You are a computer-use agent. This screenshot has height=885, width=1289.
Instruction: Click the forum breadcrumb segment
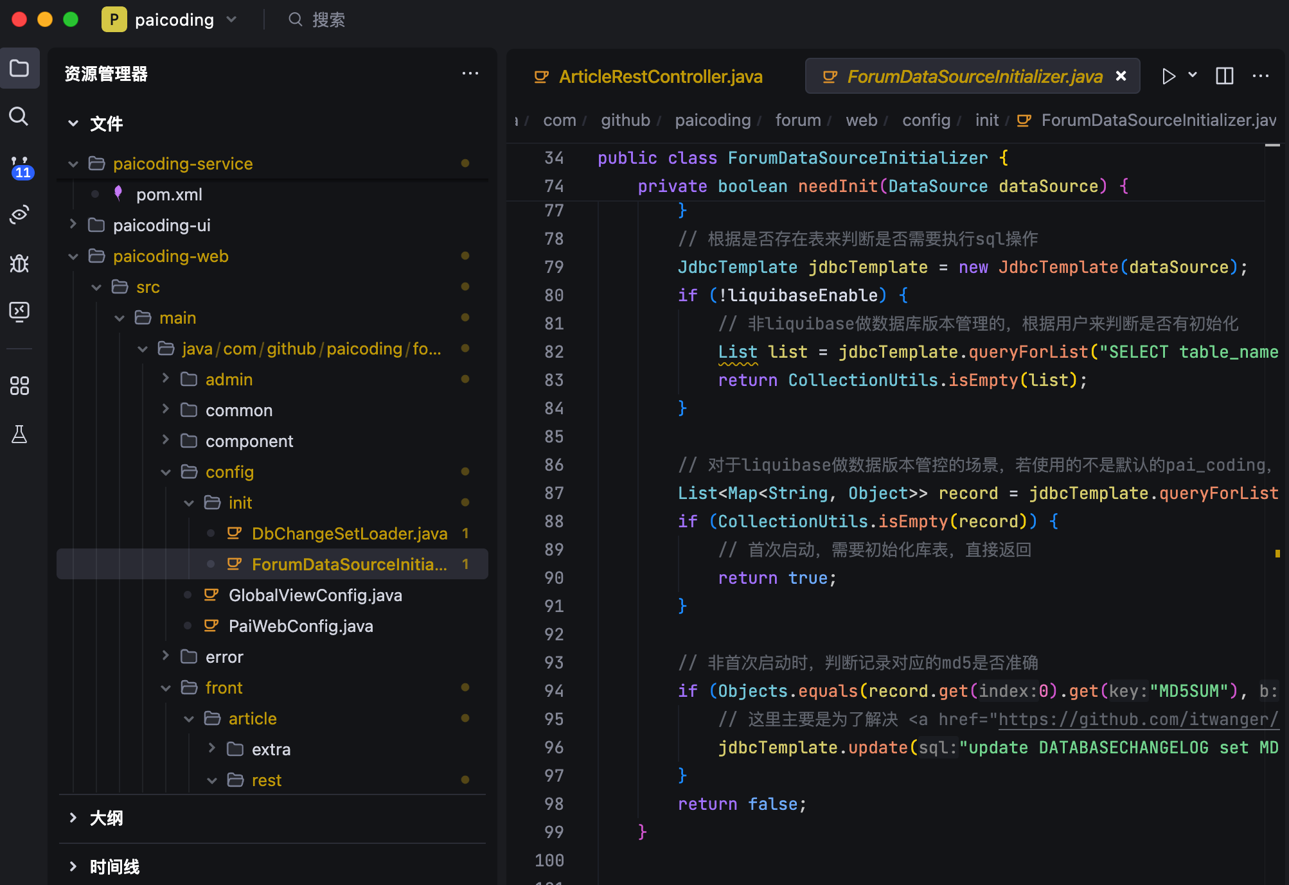[x=797, y=120]
